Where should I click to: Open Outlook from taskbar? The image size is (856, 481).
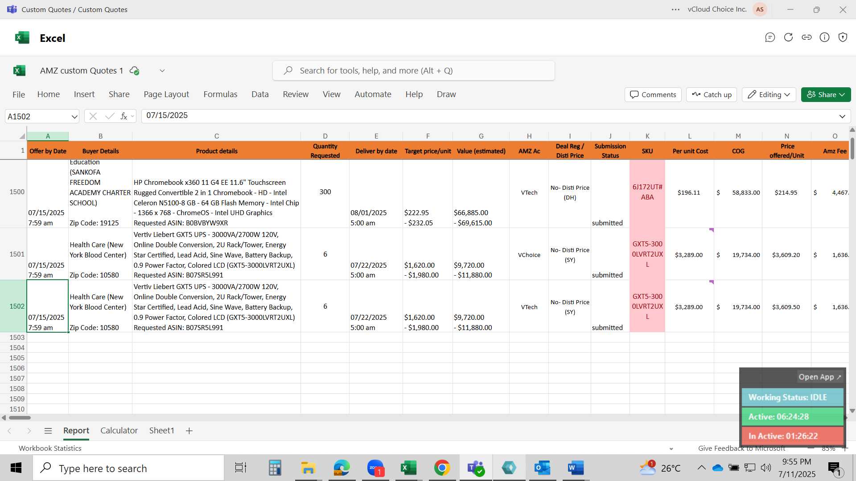tap(542, 468)
